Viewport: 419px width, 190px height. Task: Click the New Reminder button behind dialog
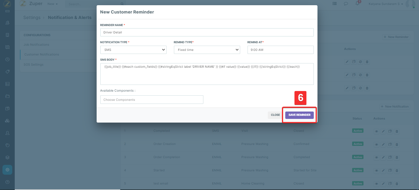point(396,37)
